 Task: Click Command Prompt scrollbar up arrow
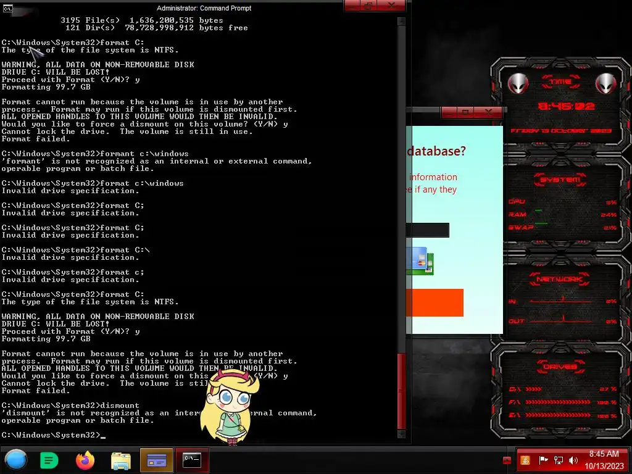click(401, 22)
